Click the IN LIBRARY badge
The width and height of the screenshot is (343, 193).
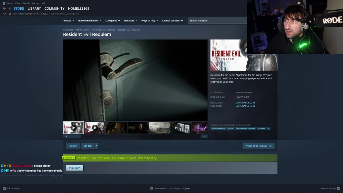click(x=68, y=158)
